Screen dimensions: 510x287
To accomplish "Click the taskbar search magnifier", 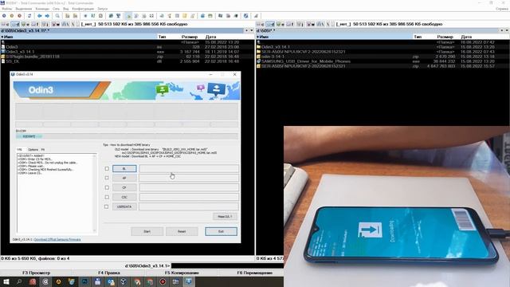I will pyautogui.click(x=19, y=281).
